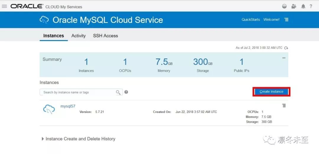The height and width of the screenshot is (154, 319).
Task: Refresh the page timestamp
Action: click(x=286, y=48)
